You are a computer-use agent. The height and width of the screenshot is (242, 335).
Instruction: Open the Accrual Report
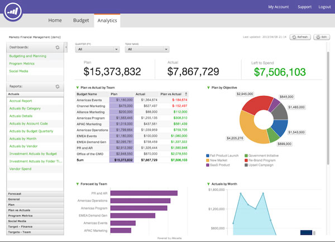(x=21, y=101)
